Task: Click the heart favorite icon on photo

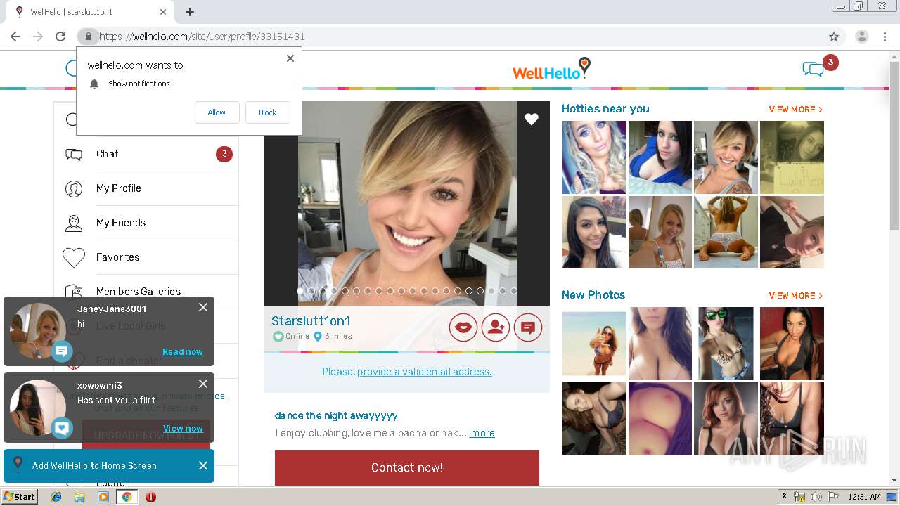Action: (532, 119)
